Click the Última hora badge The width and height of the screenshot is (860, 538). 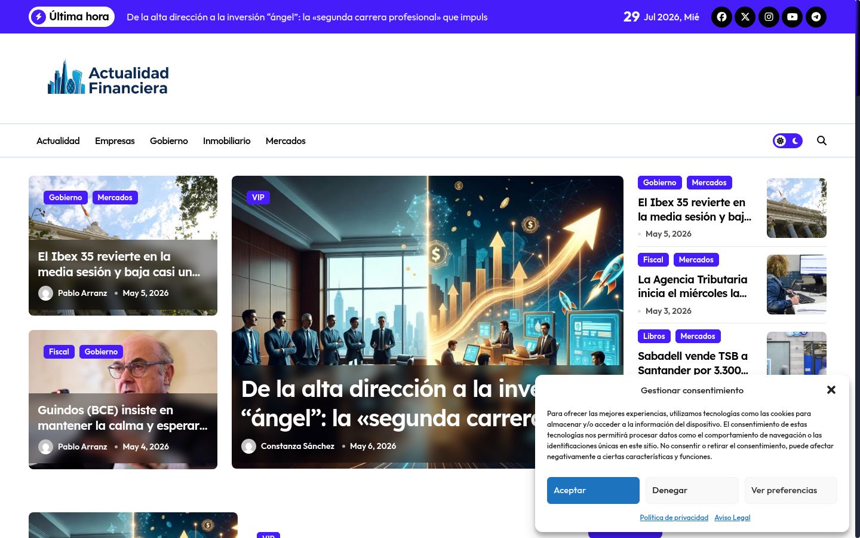point(71,17)
